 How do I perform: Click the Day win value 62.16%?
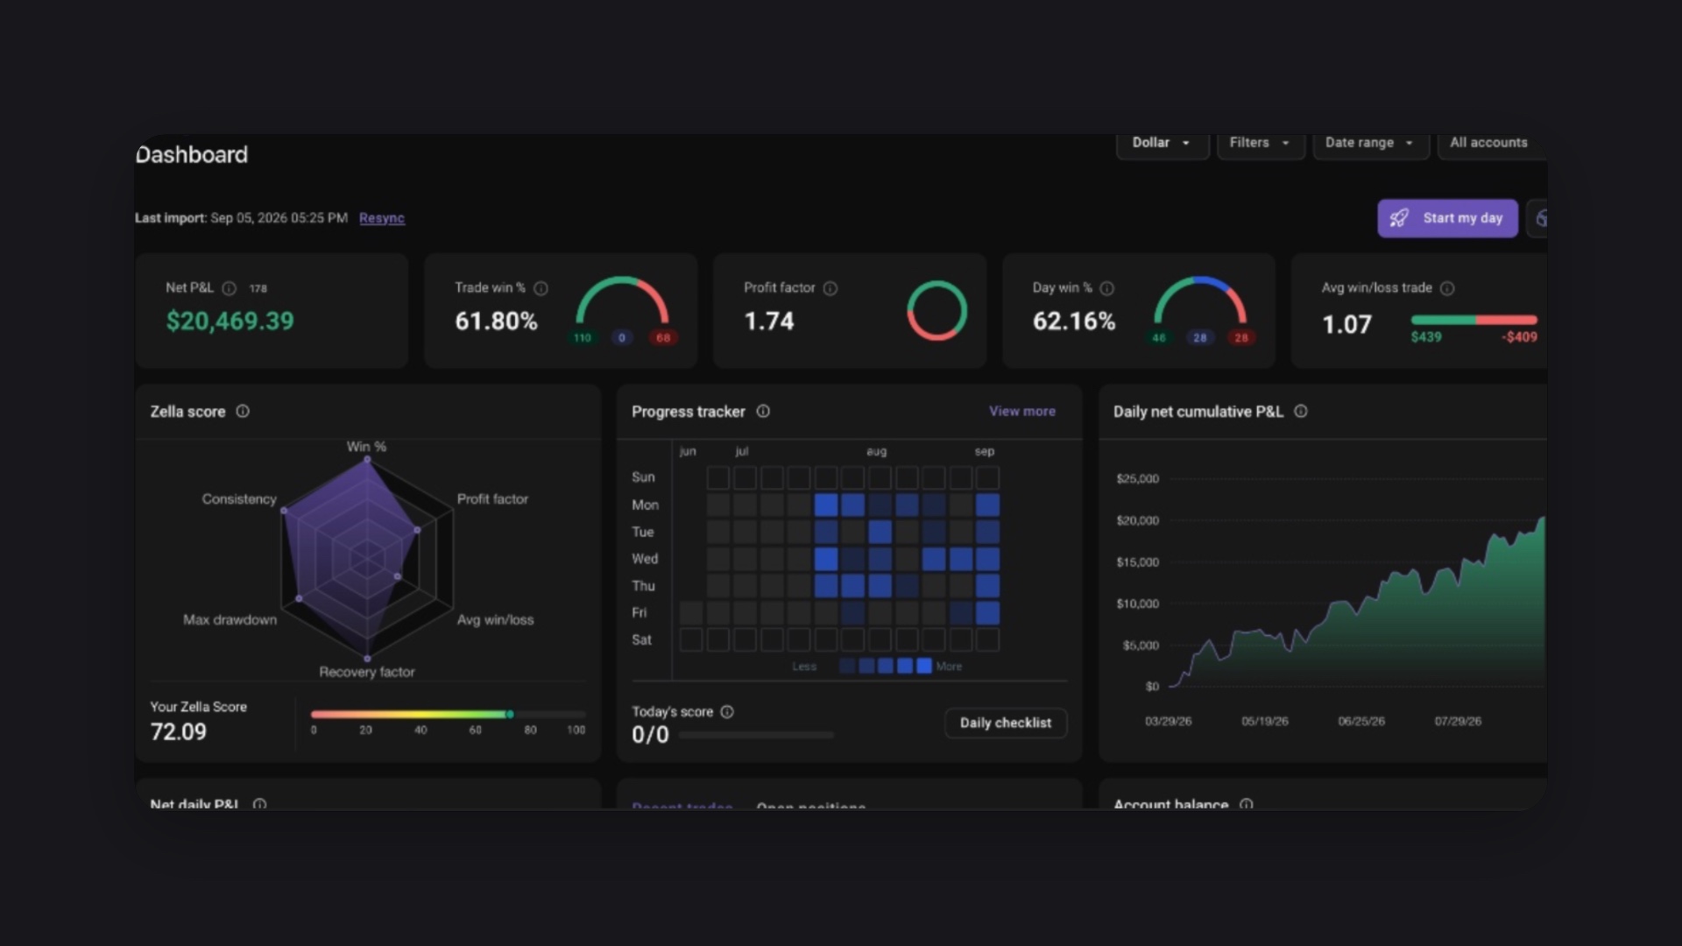(x=1074, y=321)
